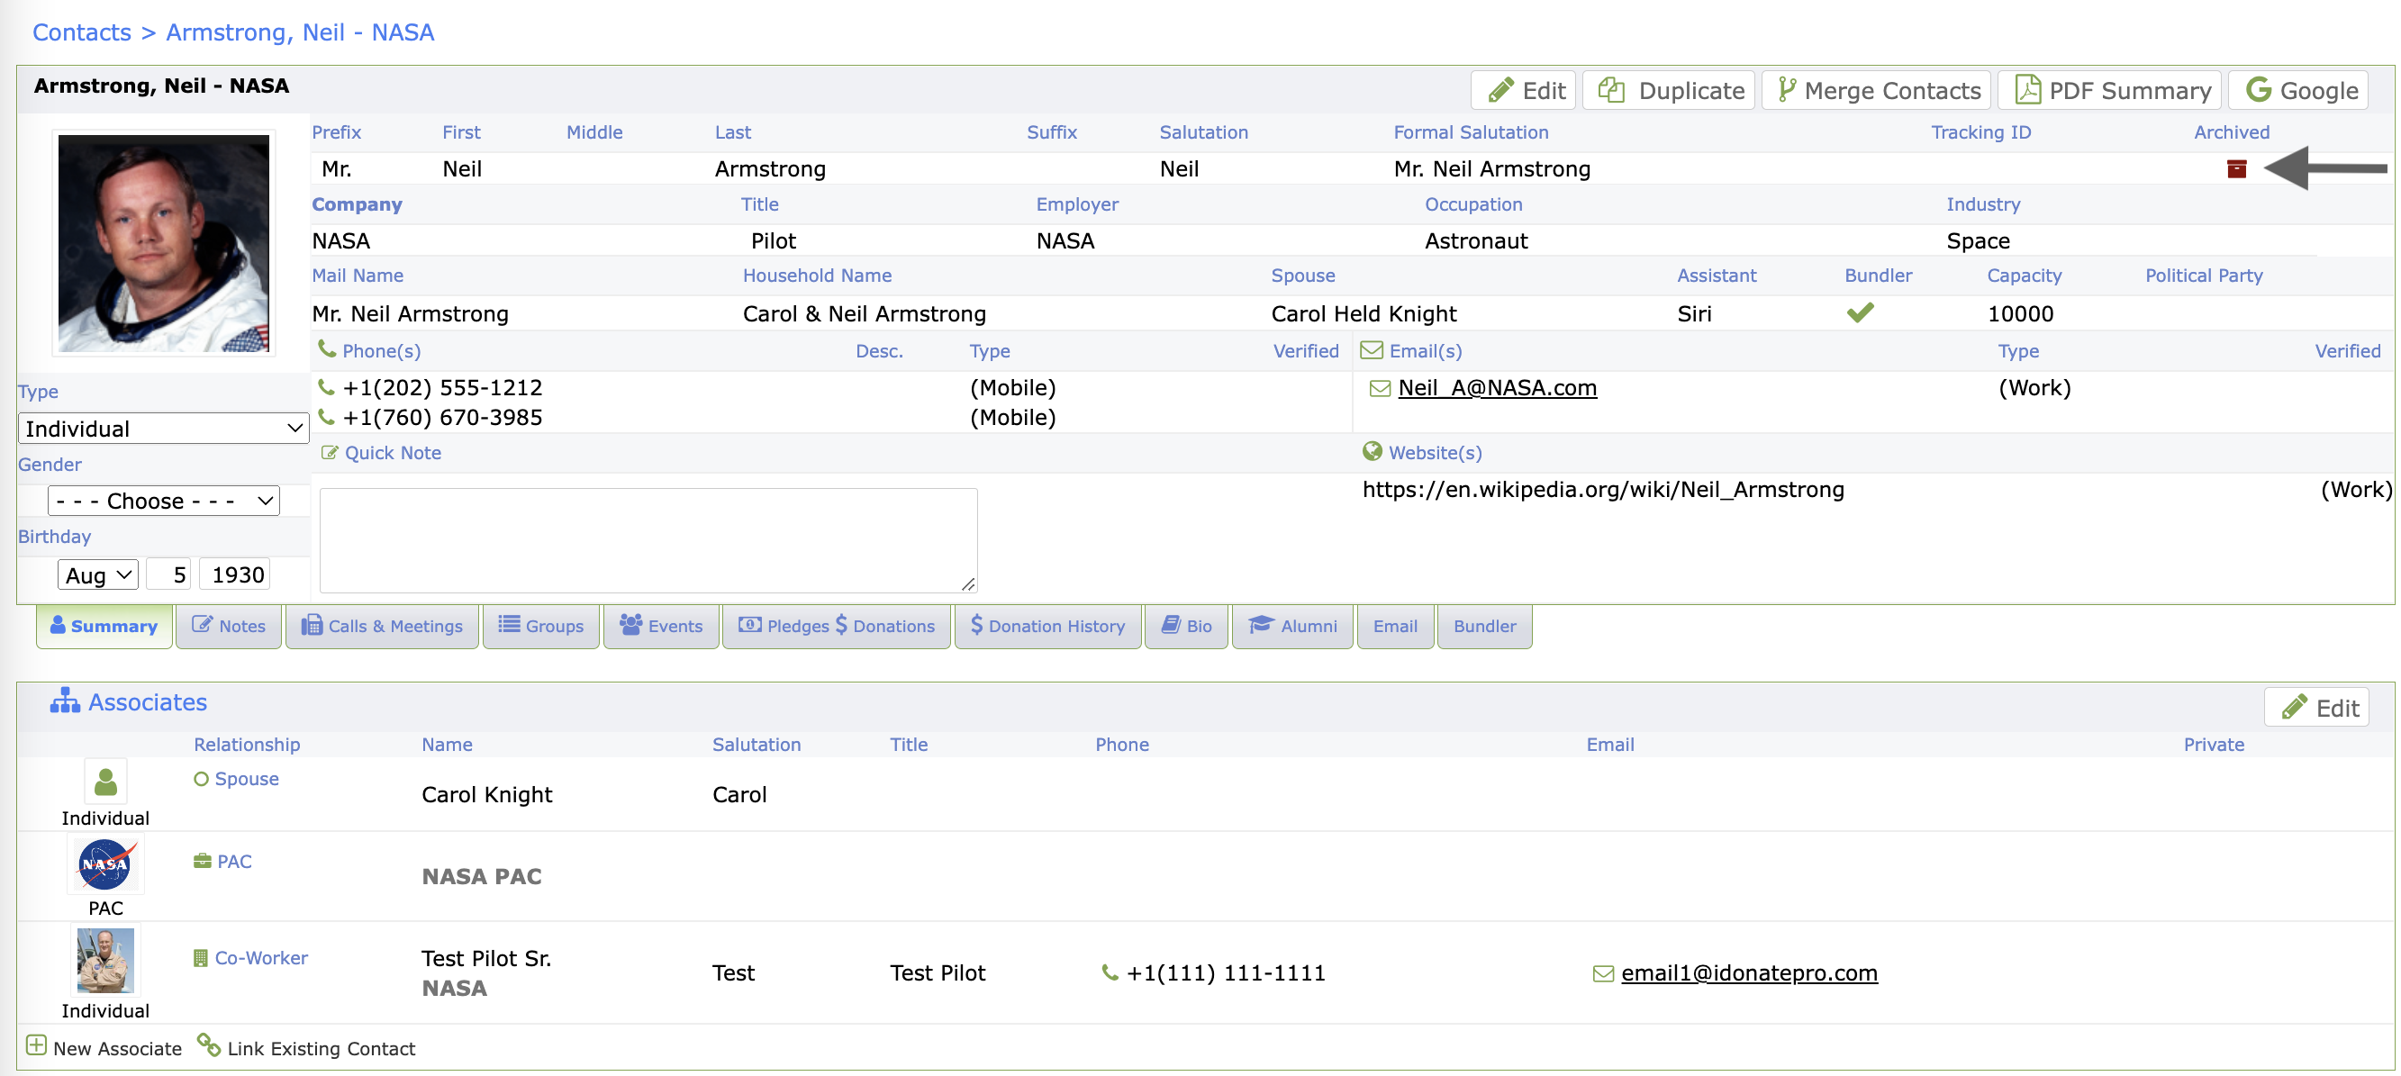
Task: Click the red Archived box icon
Action: 2236,168
